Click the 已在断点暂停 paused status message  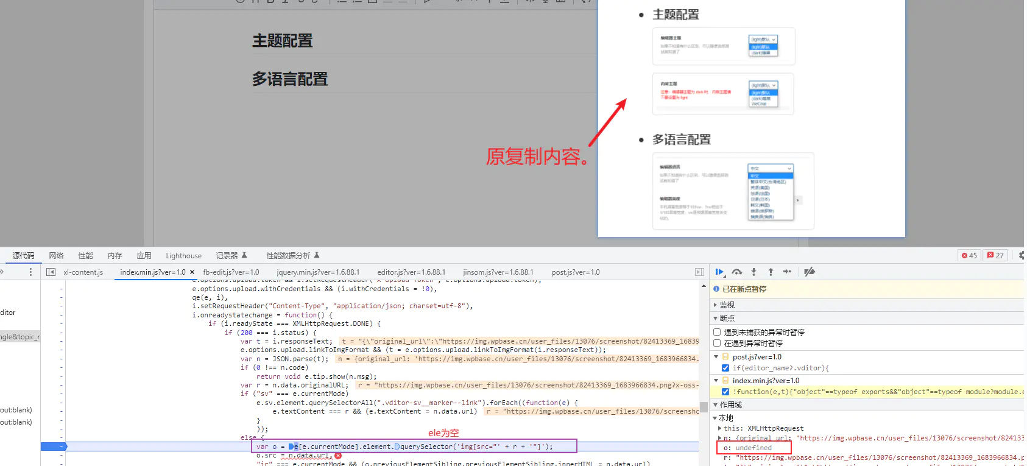pos(744,289)
